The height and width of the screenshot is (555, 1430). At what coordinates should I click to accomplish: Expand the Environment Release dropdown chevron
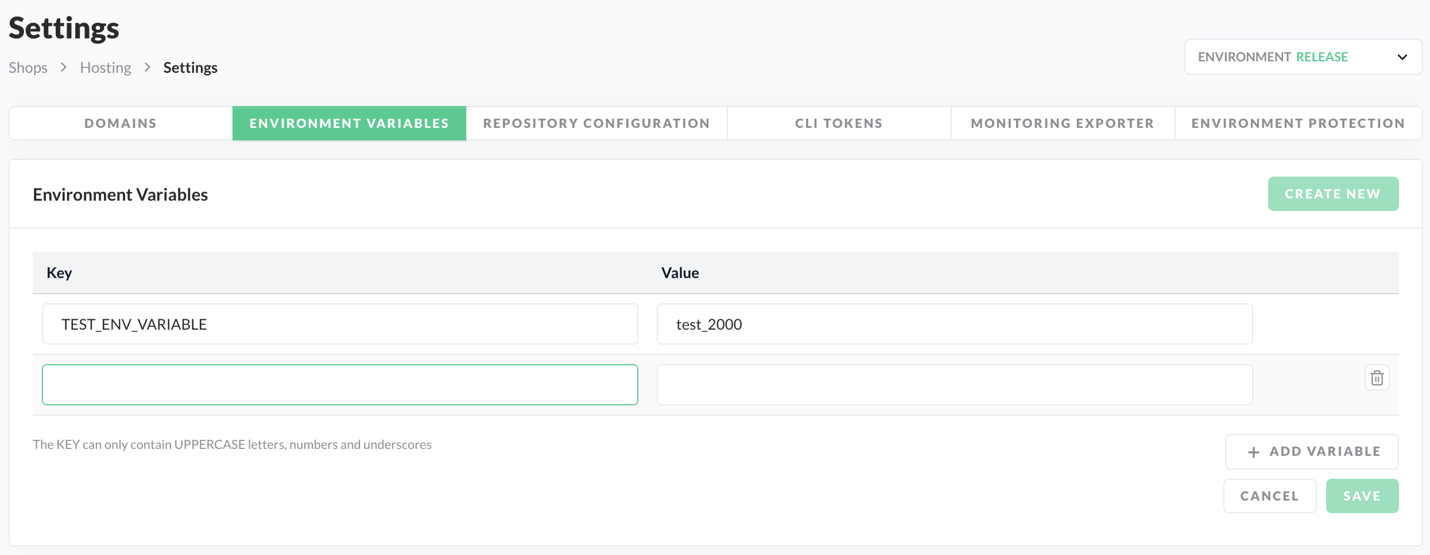pyautogui.click(x=1402, y=57)
